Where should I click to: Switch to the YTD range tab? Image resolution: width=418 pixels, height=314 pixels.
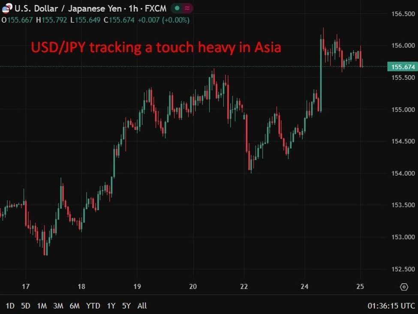93,306
